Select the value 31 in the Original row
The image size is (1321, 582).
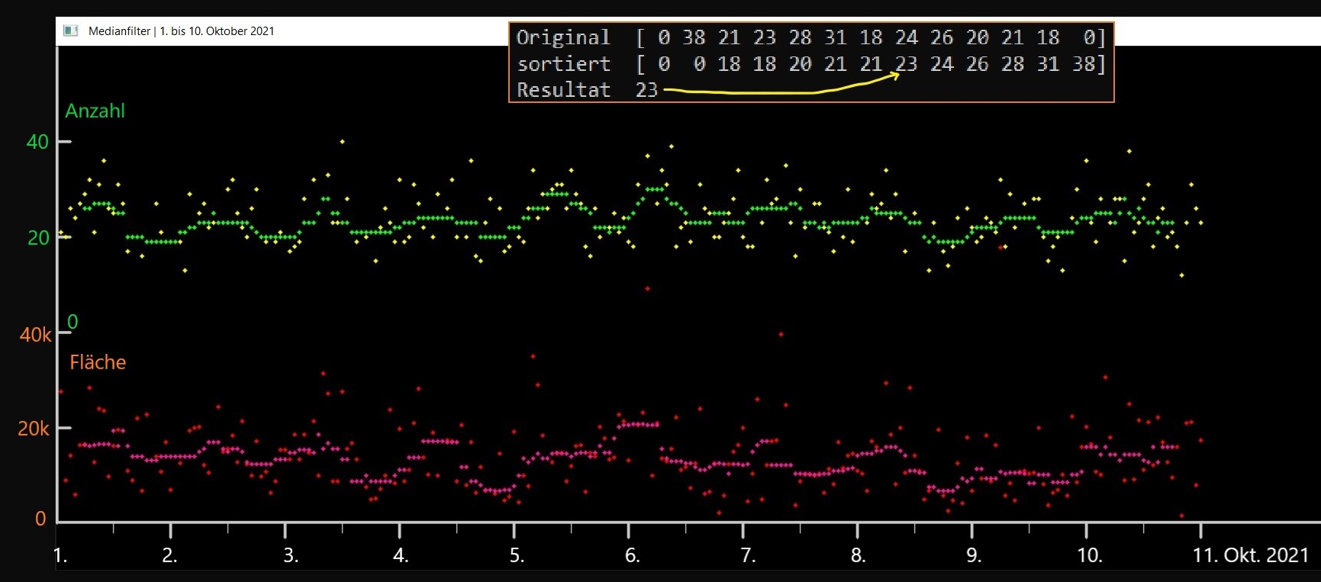tap(835, 37)
